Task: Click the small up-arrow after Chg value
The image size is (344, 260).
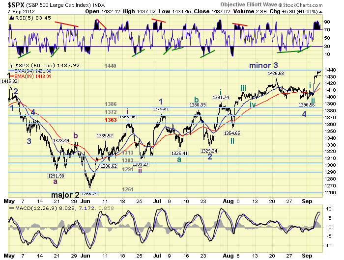Action: (x=320, y=12)
